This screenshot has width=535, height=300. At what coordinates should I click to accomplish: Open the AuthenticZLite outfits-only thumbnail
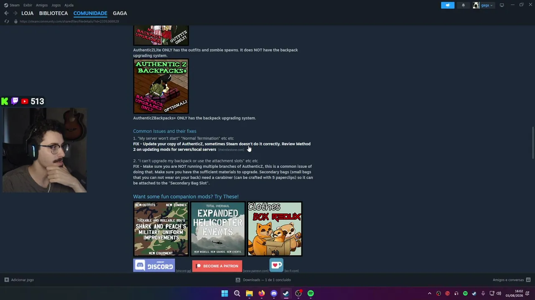161,35
